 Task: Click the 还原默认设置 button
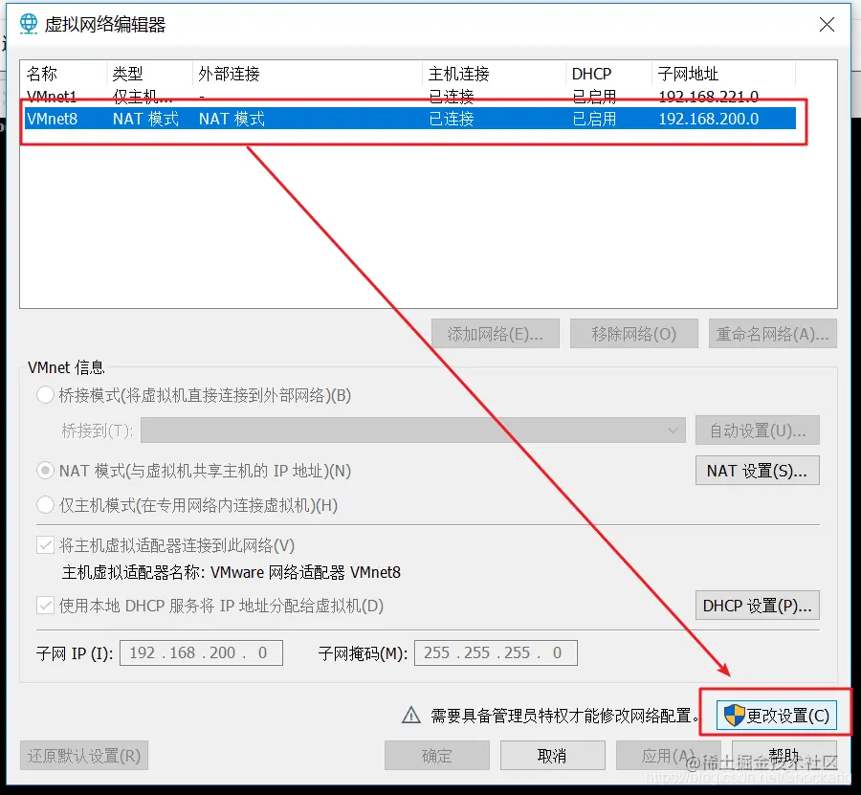pyautogui.click(x=84, y=755)
